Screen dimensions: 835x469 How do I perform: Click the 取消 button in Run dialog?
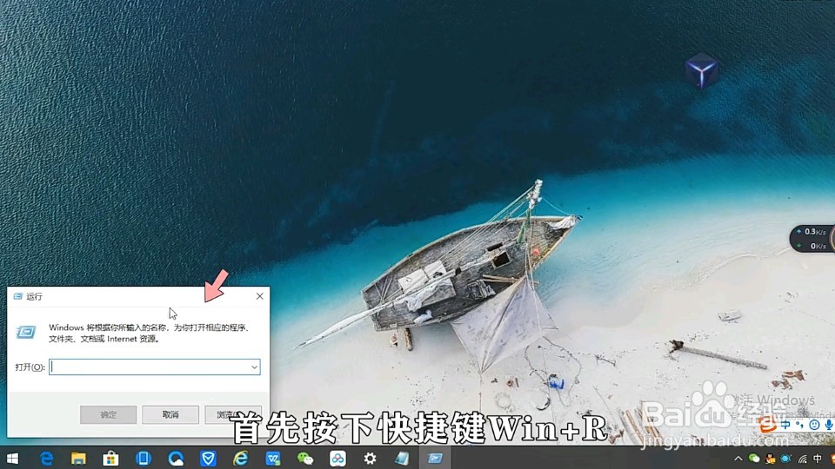170,414
